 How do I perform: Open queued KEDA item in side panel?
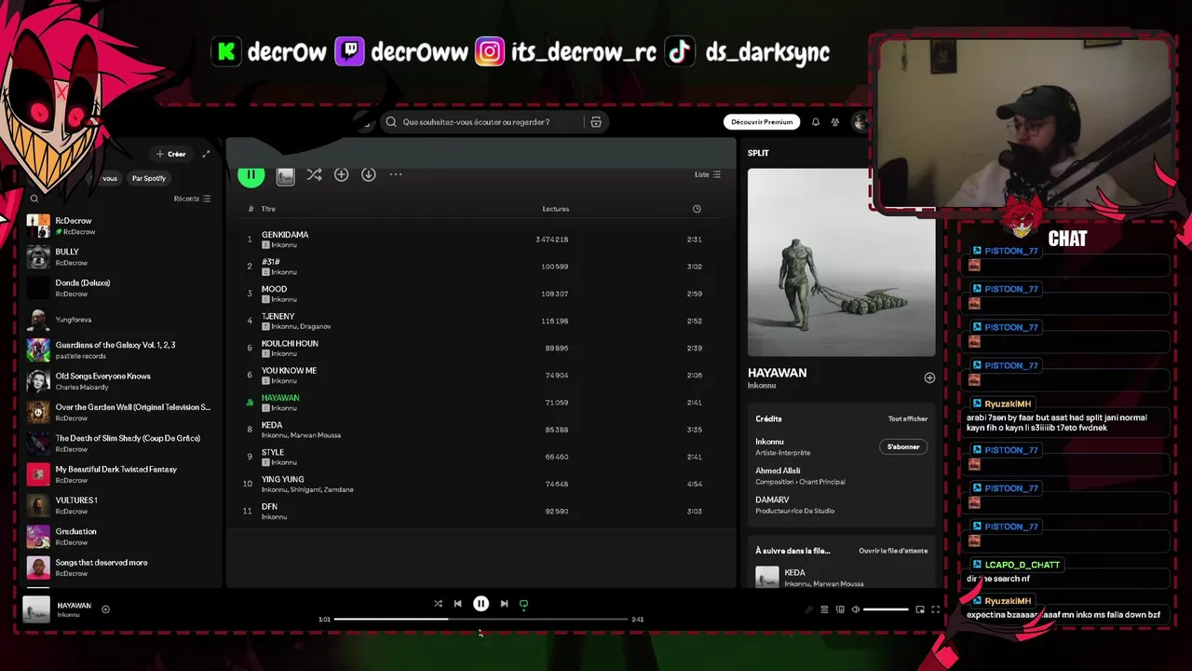(841, 577)
